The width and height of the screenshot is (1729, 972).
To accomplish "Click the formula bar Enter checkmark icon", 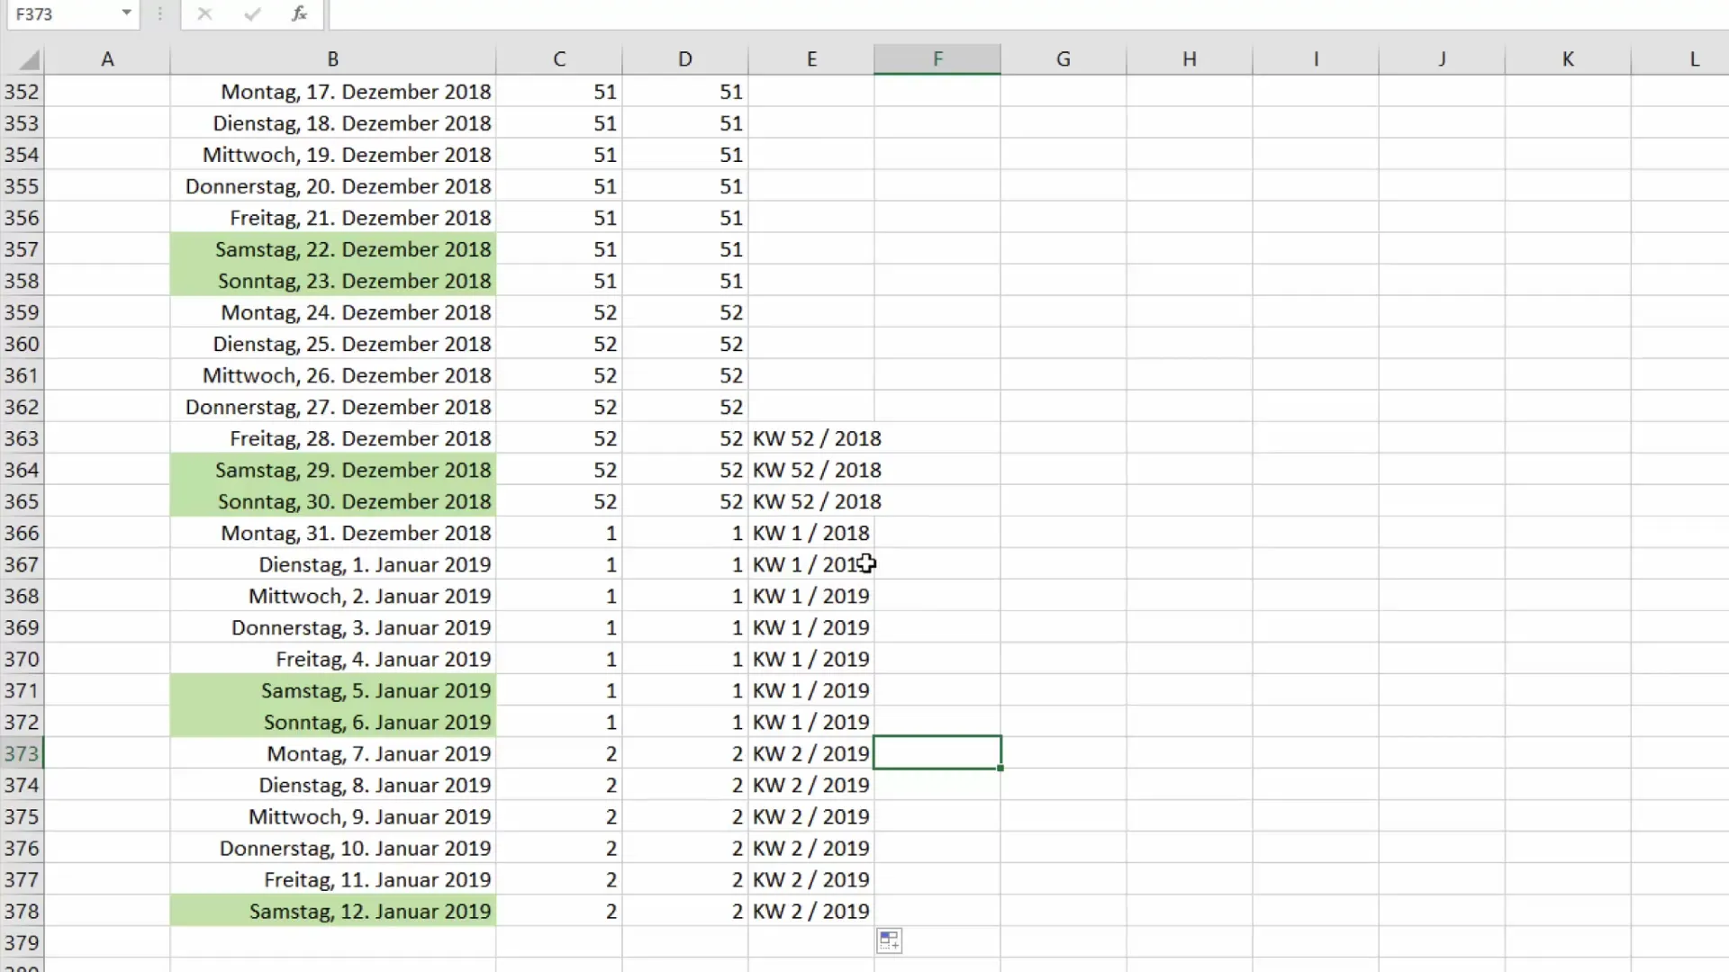I will tap(252, 13).
